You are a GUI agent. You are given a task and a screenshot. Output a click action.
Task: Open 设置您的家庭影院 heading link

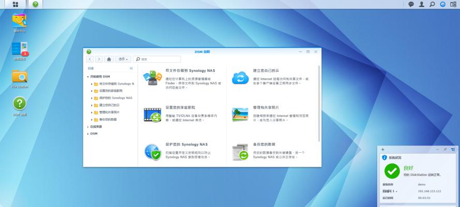point(180,108)
